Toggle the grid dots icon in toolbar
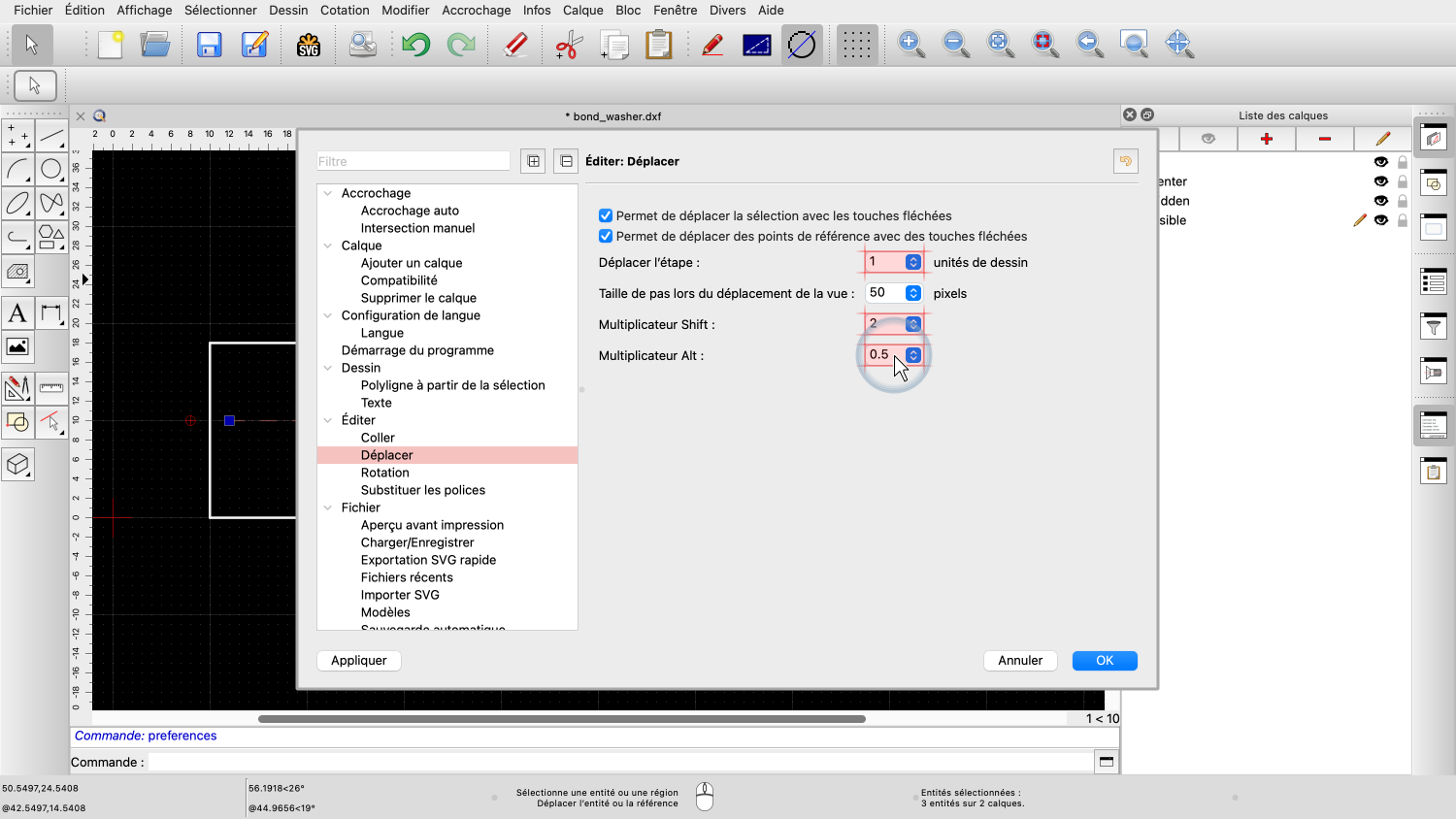This screenshot has width=1456, height=819. (856, 45)
